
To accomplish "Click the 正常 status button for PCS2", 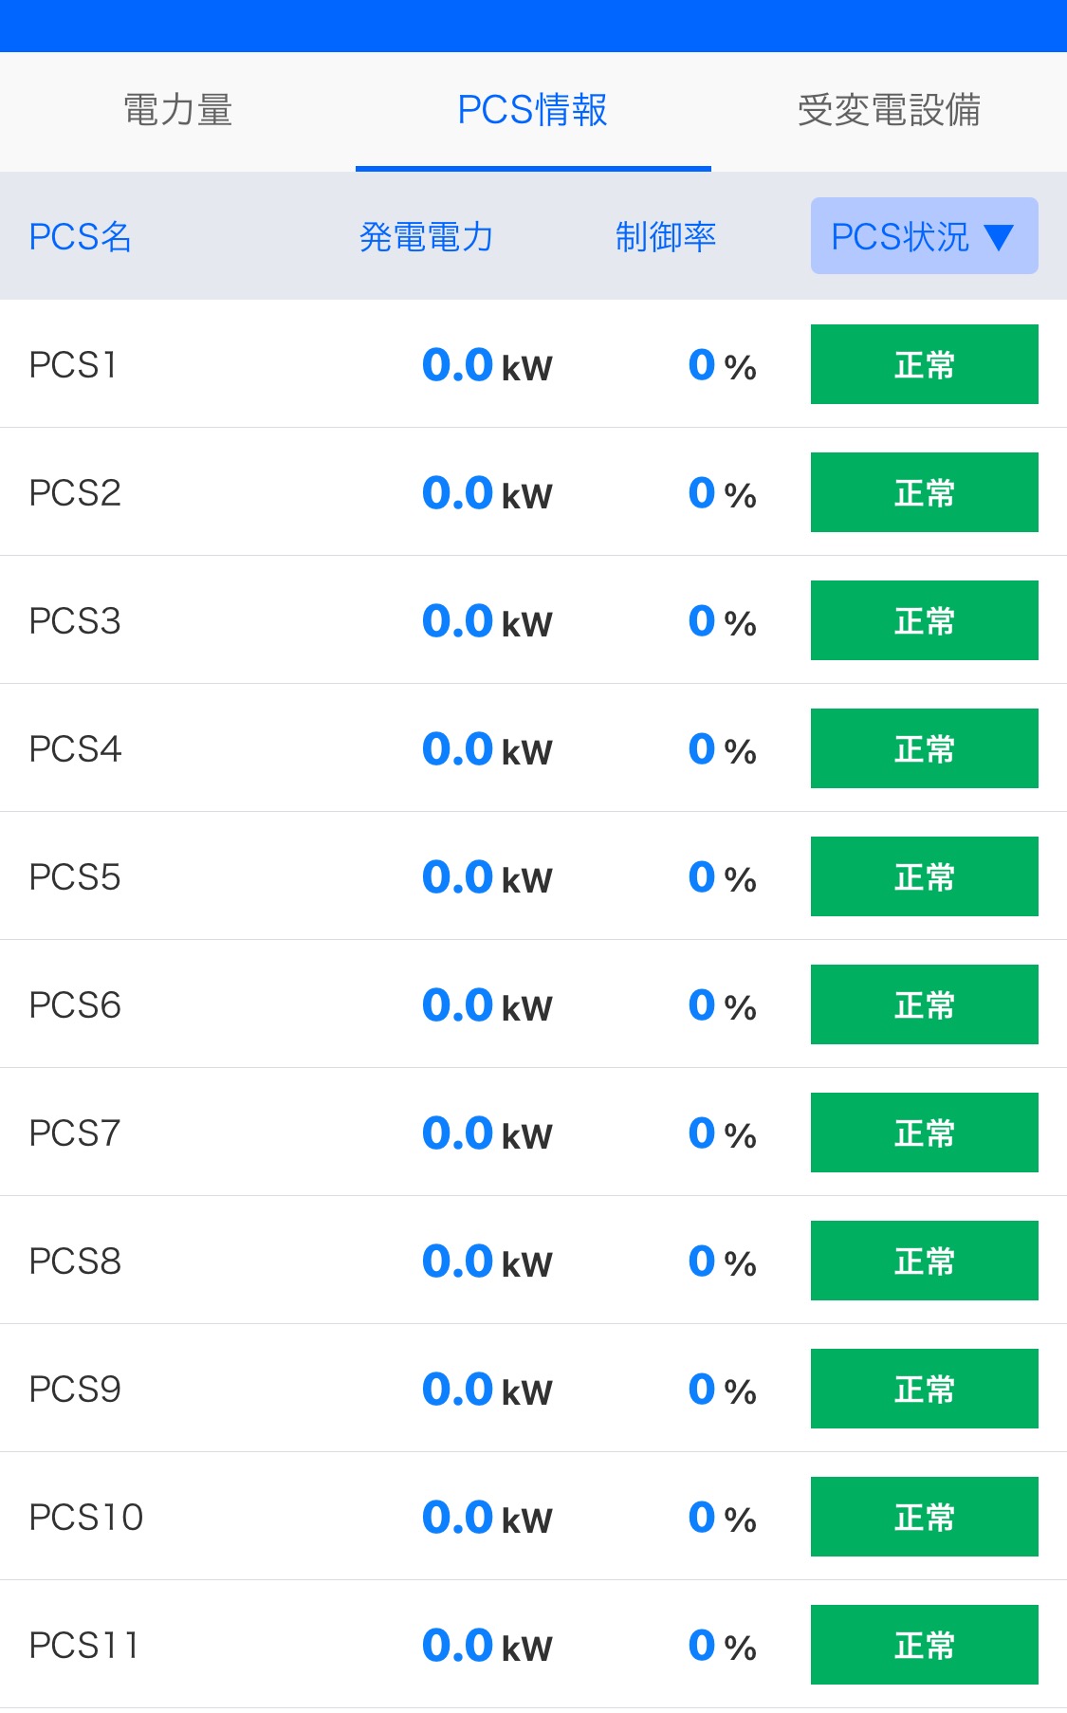I will coord(924,492).
